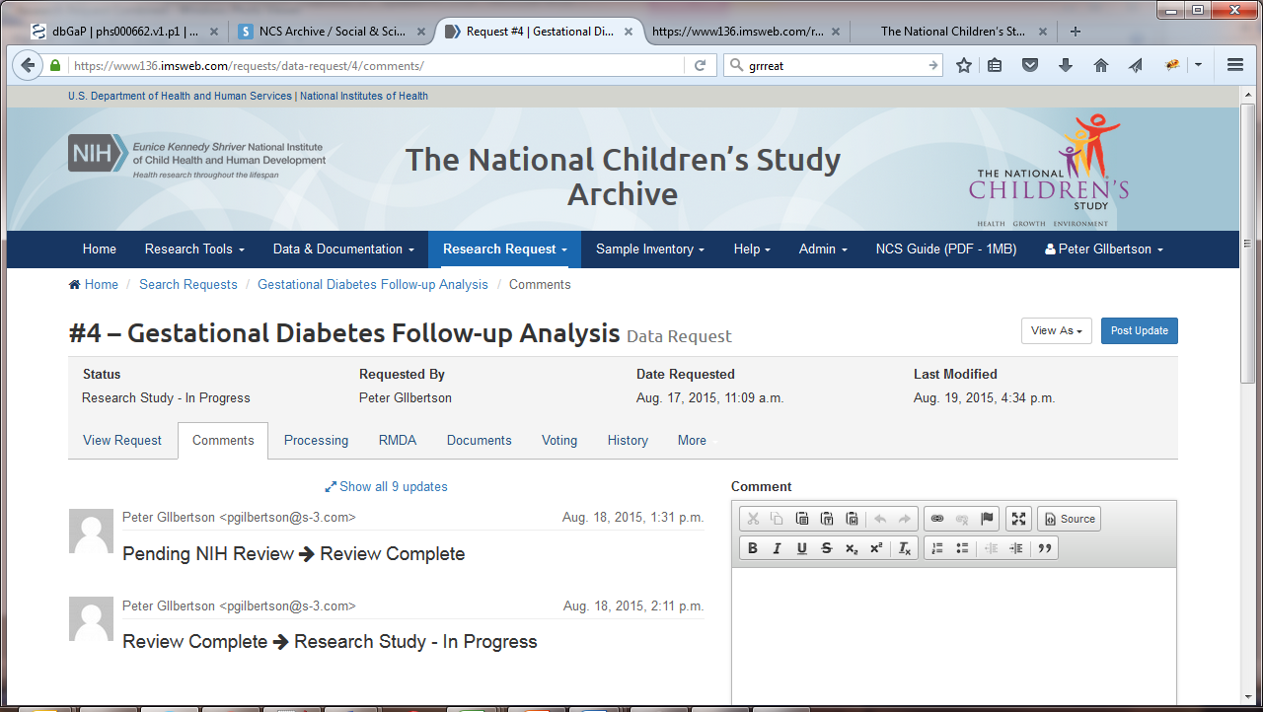Click the anchor flag icon
This screenshot has height=712, width=1263.
[x=987, y=519]
